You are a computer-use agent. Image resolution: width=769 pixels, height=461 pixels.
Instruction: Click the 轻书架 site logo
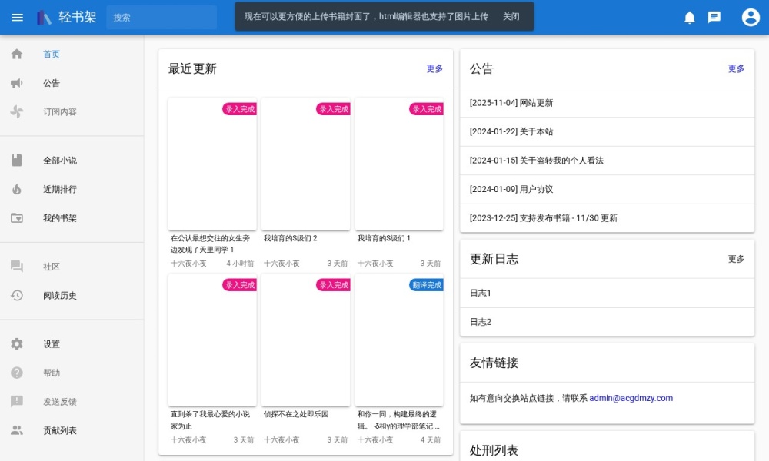[x=67, y=17]
